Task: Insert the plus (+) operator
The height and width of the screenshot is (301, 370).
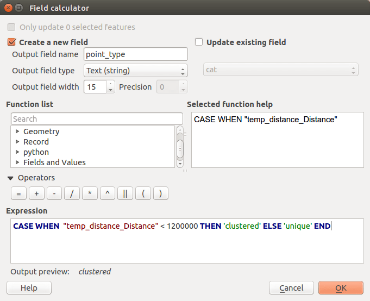Action: tap(36, 193)
